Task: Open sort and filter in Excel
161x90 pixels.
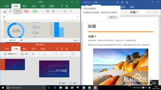Action: pos(65,11)
